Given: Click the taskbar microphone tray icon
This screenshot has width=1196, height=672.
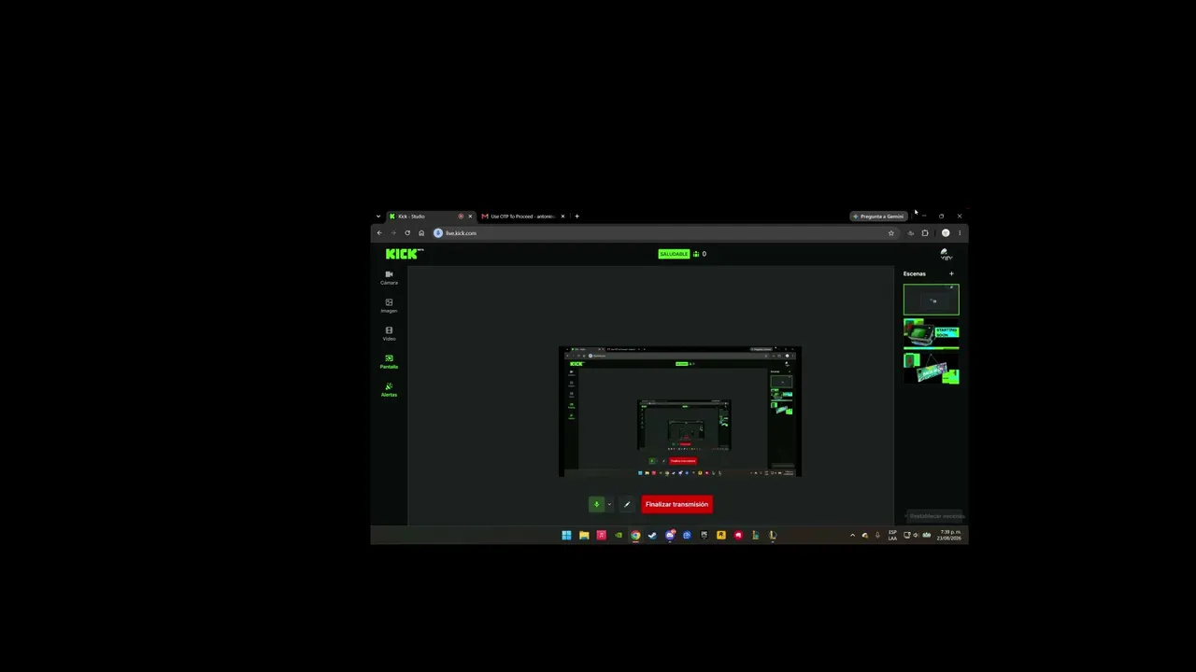Looking at the screenshot, I should pyautogui.click(x=877, y=536).
